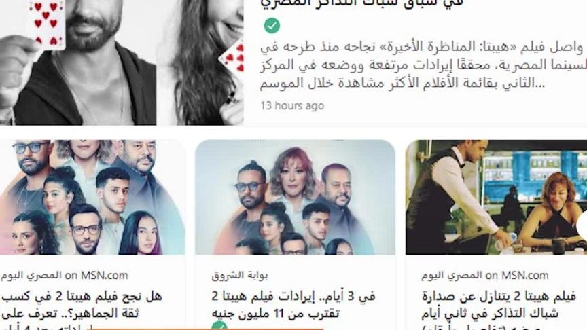
Task: Open article في 3 أيام.. إيرادات فيلم هيبتا 2
Action: pos(293,305)
